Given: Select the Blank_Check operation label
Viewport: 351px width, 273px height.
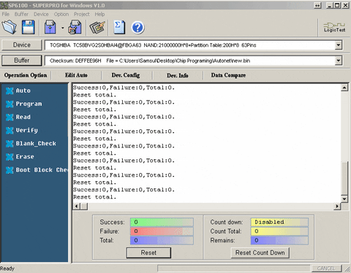Looking at the screenshot, I should pos(36,144).
